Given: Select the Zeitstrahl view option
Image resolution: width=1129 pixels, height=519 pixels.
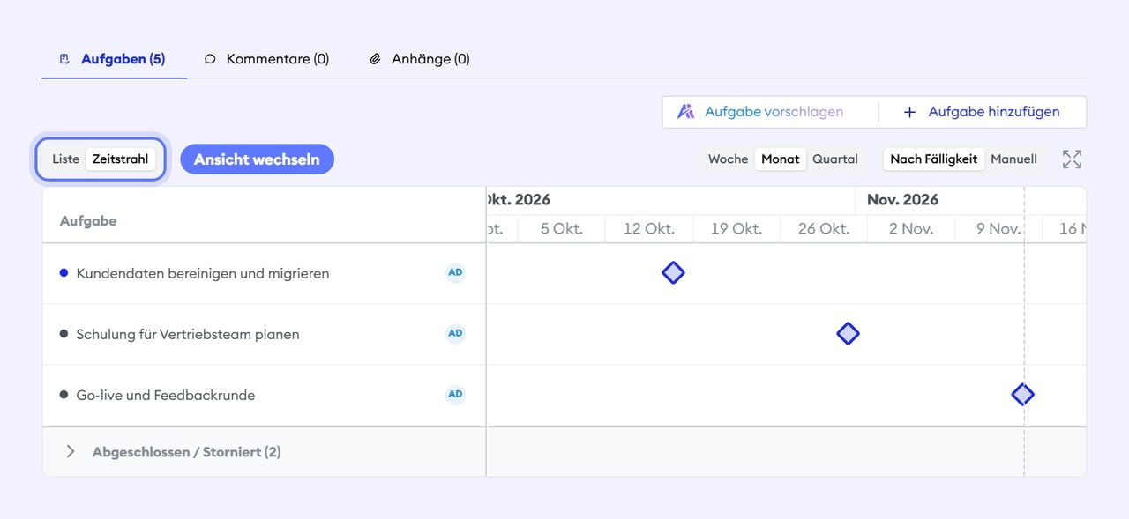Looking at the screenshot, I should click(123, 159).
